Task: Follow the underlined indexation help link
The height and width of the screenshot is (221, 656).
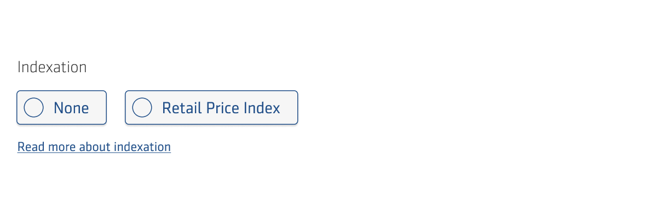Action: click(x=94, y=147)
